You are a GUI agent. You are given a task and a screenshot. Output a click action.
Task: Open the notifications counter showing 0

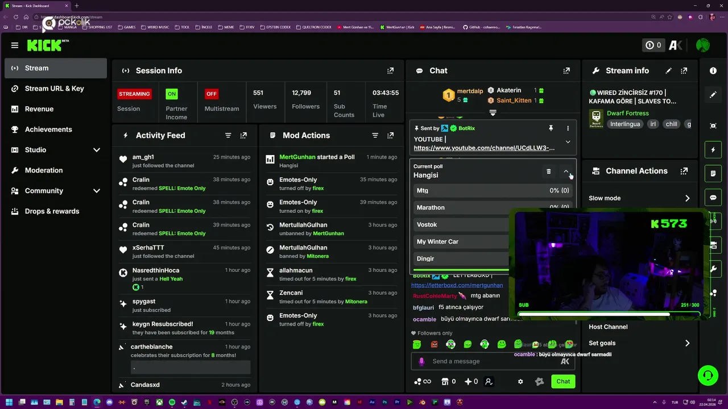(653, 45)
